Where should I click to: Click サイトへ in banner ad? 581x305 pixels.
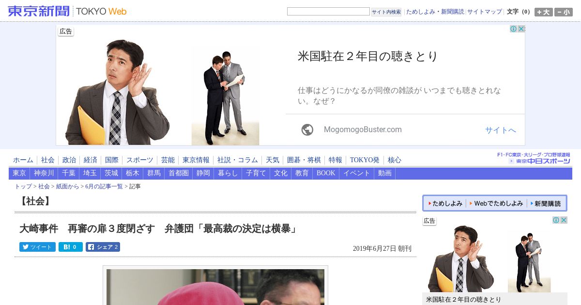point(501,130)
